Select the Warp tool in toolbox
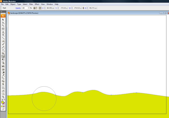This screenshot has width=169, height=118. coord(3,57)
